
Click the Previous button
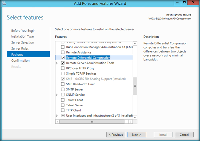point(117,135)
